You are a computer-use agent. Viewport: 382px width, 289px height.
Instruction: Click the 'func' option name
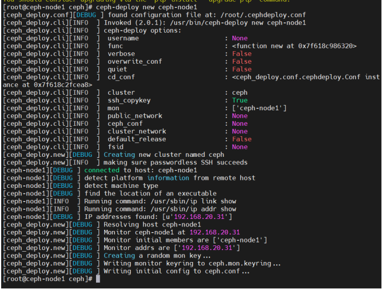click(116, 46)
